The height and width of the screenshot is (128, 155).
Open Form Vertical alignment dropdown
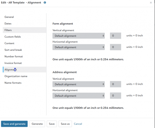point(78,36)
